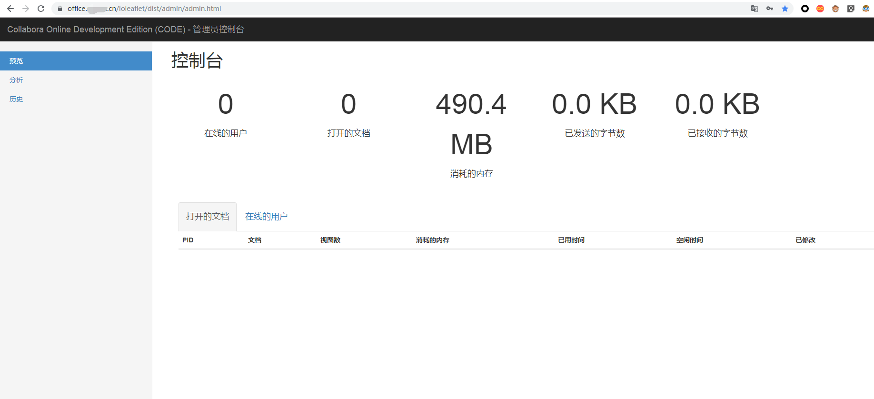Screen dimensions: 874x399
Task: Open the 历史 sidebar page
Action: point(76,99)
